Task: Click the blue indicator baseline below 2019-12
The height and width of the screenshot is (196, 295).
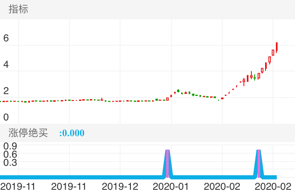Action: pos(120,176)
